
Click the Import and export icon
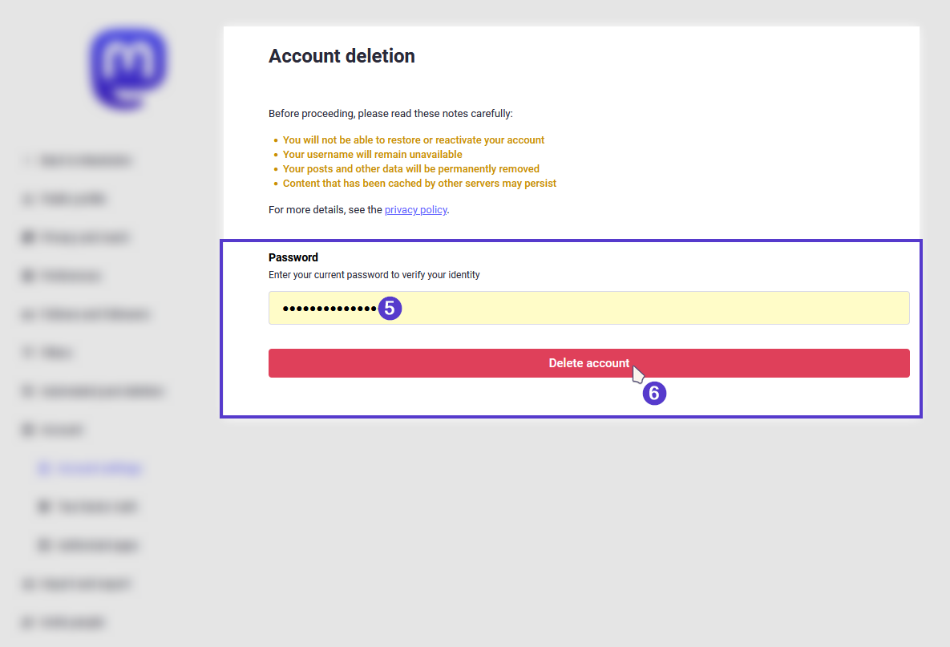[x=28, y=584]
